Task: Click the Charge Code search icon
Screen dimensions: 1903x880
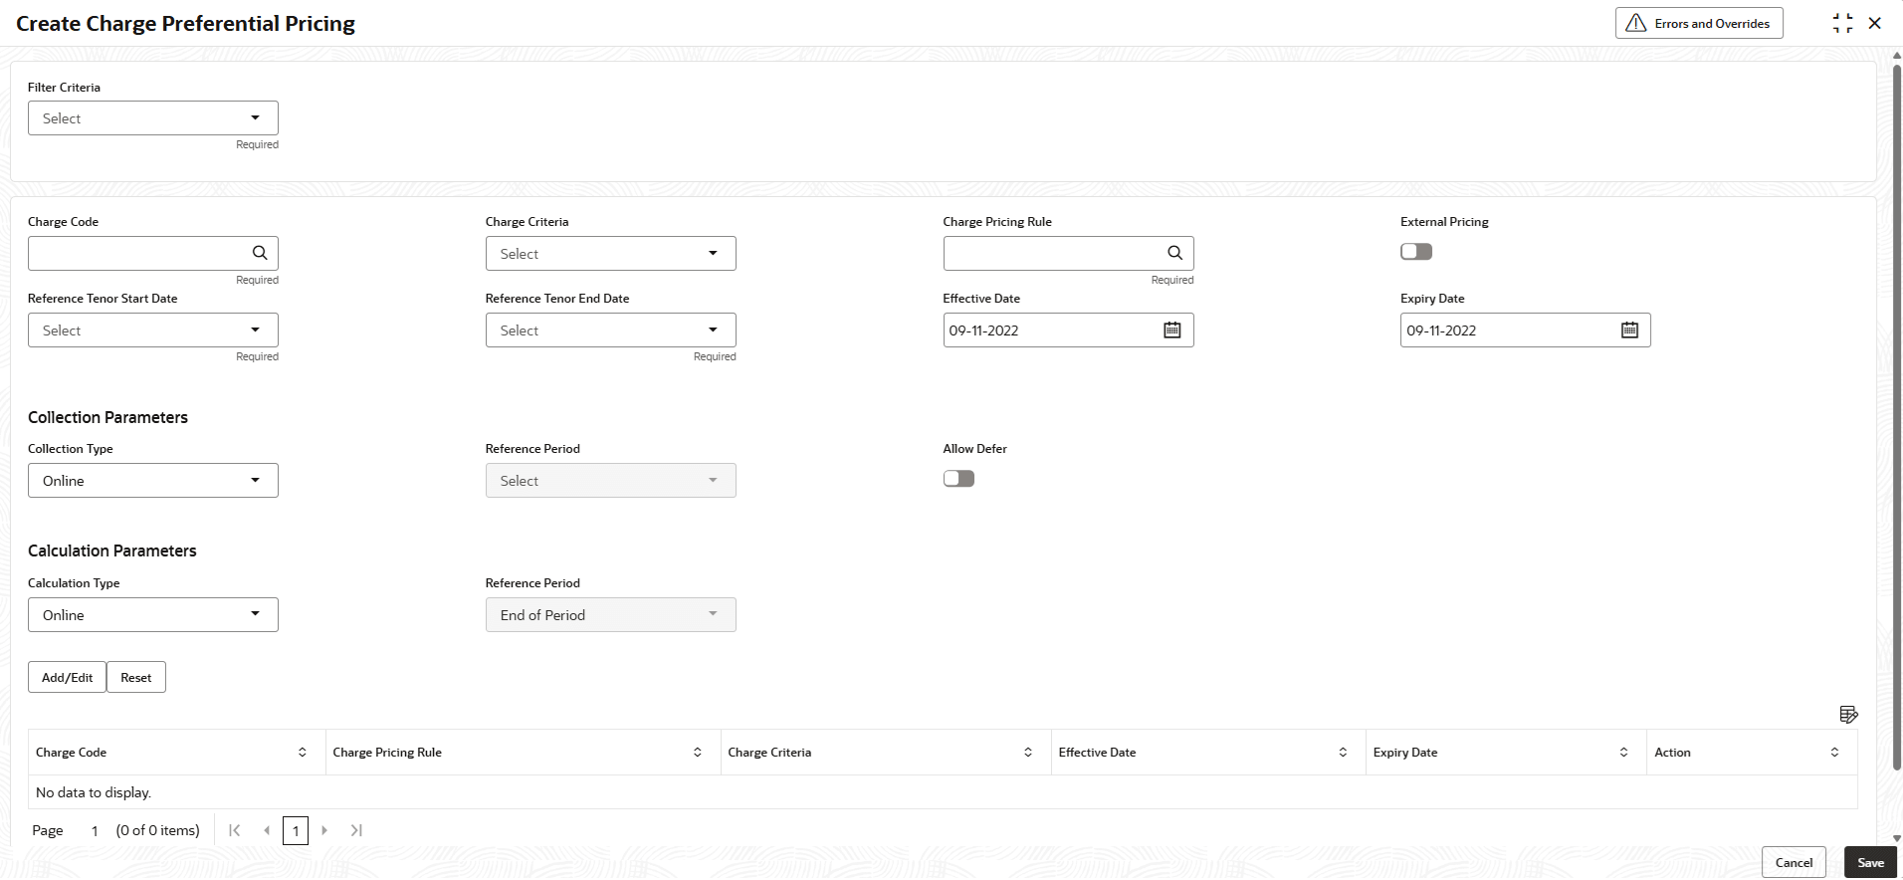Action: point(260,253)
